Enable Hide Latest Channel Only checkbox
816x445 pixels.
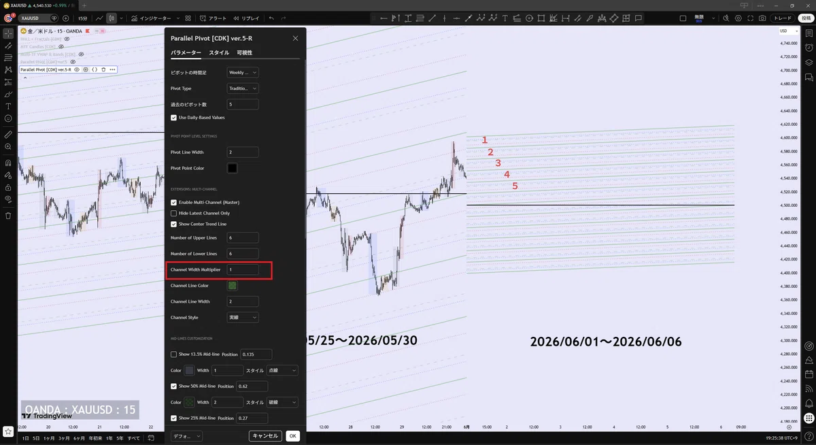coord(174,213)
